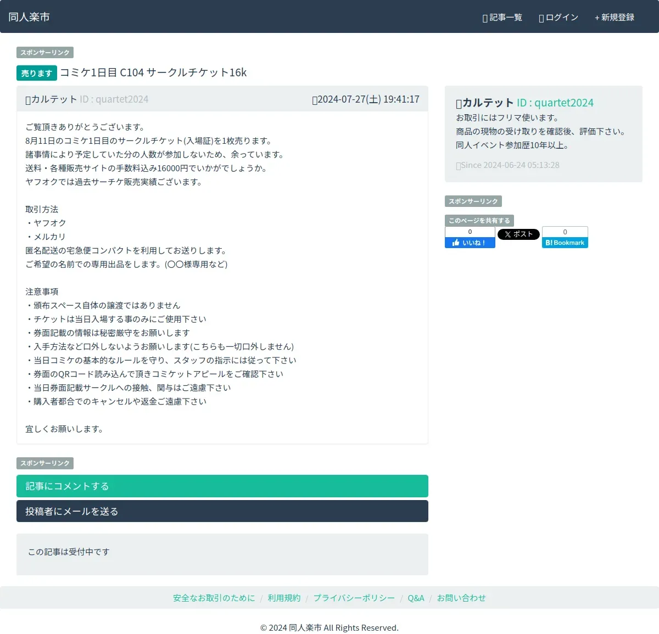The width and height of the screenshot is (659, 634).
Task: Click the 投稿者にメールを送る button
Action: point(222,512)
